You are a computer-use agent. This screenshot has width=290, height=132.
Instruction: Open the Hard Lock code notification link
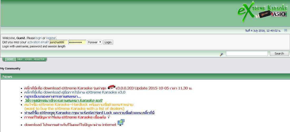(89, 113)
